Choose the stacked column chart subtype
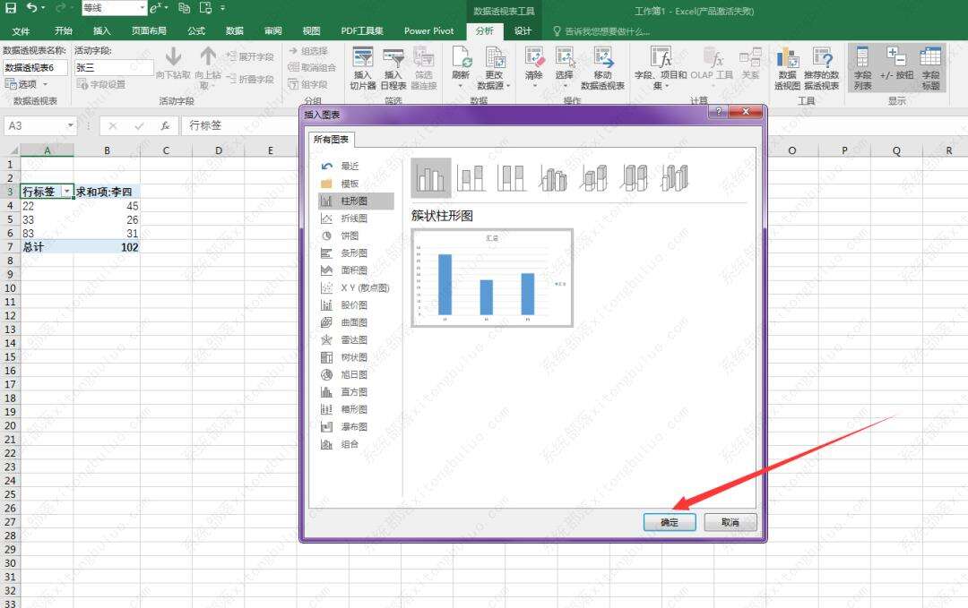 tap(471, 177)
